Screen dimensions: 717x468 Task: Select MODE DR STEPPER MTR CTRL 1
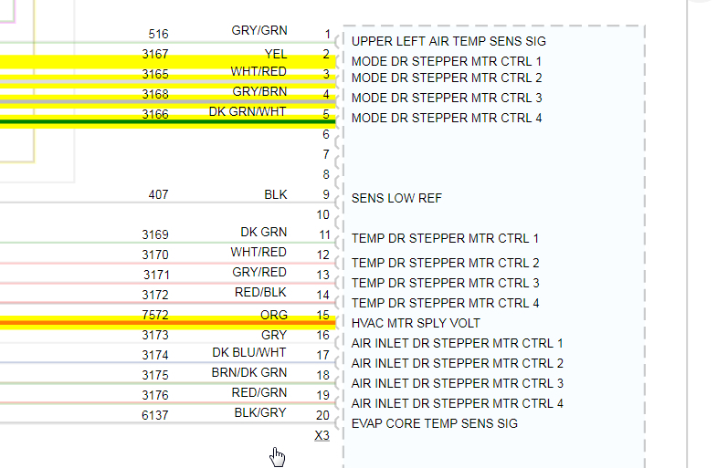(447, 62)
